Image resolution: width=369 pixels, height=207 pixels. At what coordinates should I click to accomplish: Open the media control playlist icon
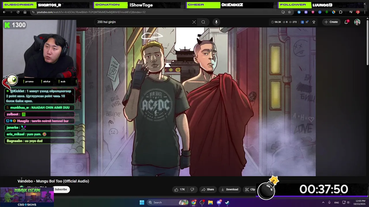[351, 12]
